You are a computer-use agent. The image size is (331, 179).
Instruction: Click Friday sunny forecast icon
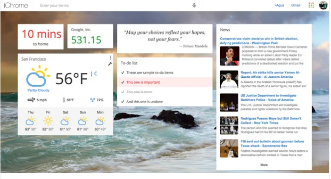click(x=48, y=121)
